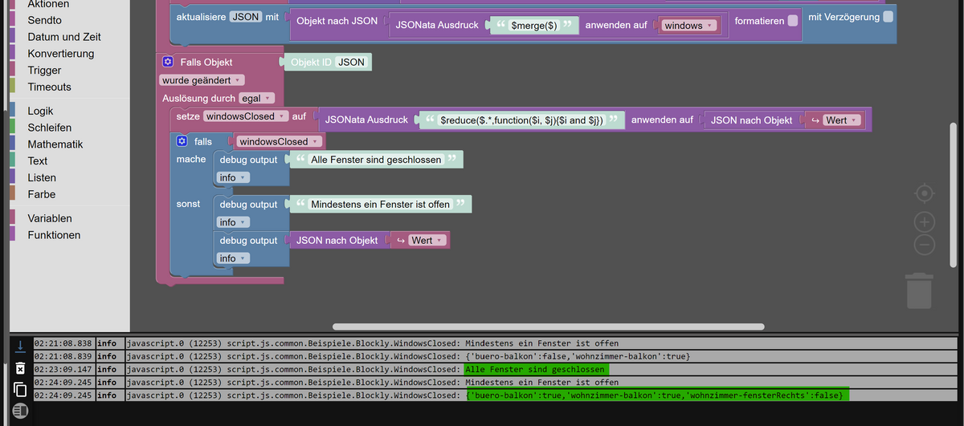Edit the '$merge($)' JSONata expression text
964x426 pixels.
click(534, 26)
